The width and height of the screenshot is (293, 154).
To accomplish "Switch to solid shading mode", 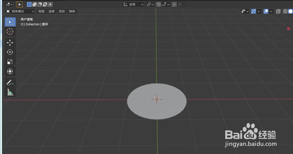I will coord(291,11).
